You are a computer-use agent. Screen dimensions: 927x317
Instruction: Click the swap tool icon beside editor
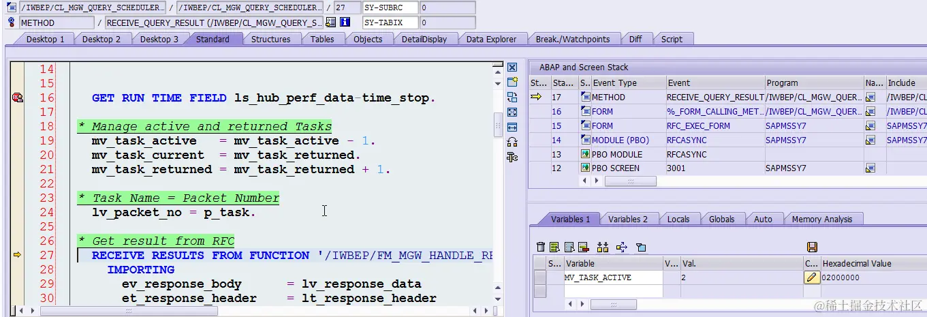512,97
